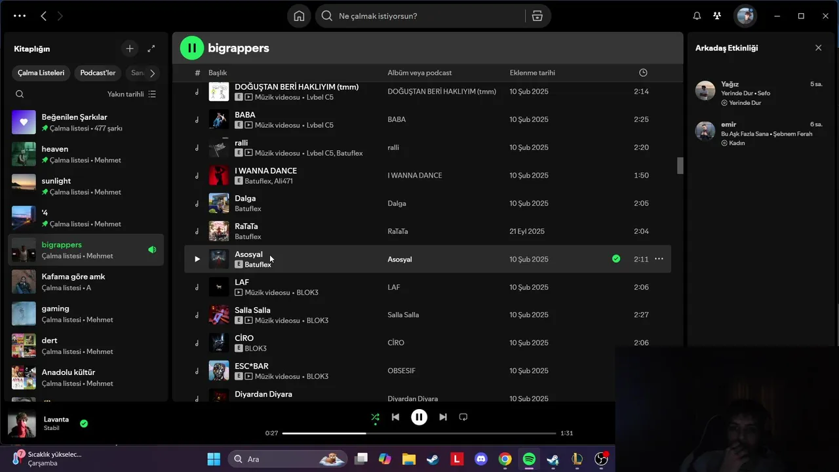Sort by the Başlık column header

218,73
